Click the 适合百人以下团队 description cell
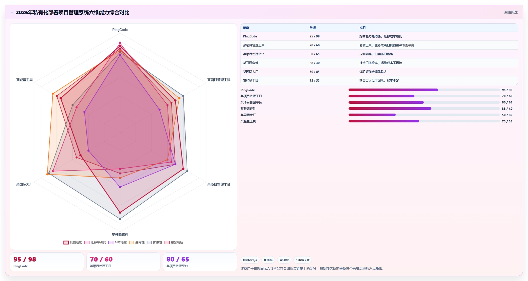528x281 pixels. [379, 81]
